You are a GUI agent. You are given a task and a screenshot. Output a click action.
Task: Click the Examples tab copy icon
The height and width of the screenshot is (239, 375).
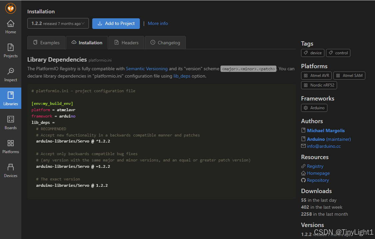(35, 42)
